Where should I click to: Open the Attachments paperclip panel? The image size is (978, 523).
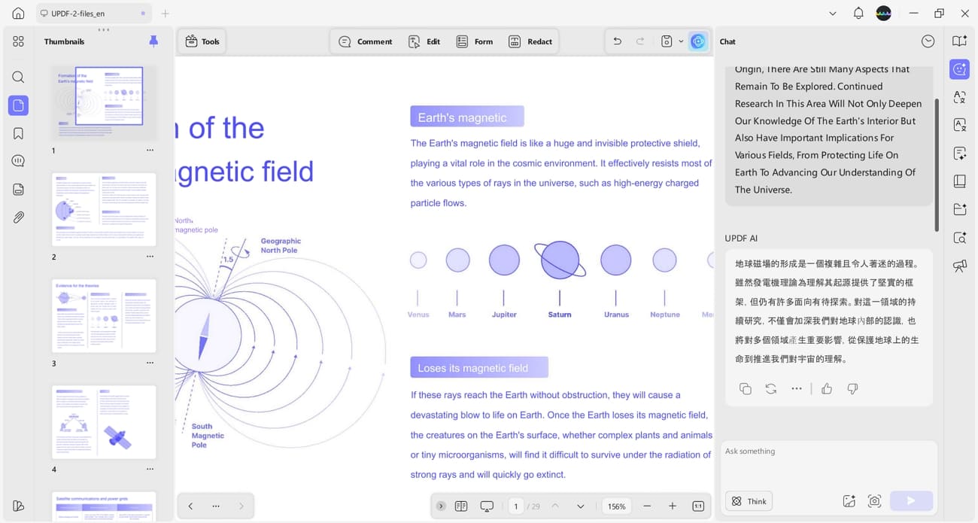click(18, 217)
